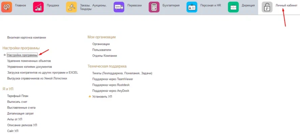Select the Личный кабинет tab label
This screenshot has width=300, height=139.
[287, 5]
